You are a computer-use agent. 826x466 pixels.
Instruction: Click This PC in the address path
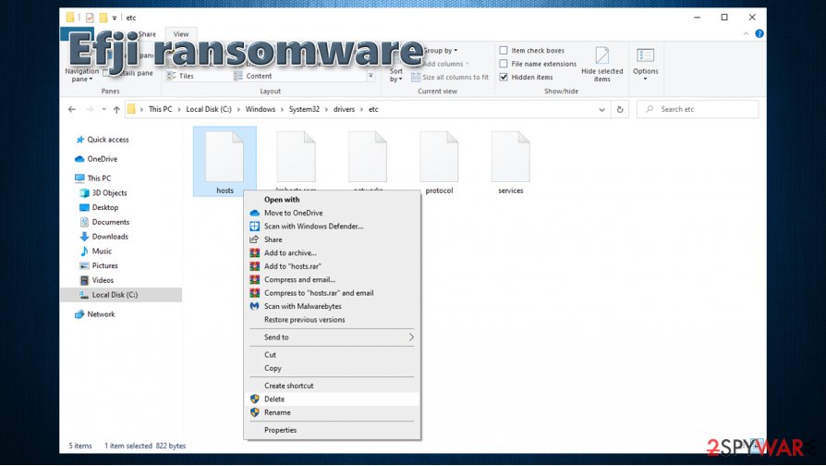tap(160, 110)
